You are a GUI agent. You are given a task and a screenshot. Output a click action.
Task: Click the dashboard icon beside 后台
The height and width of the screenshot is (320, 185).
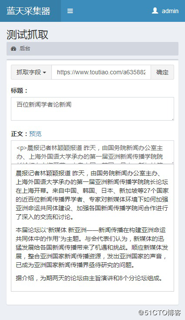click(x=13, y=49)
